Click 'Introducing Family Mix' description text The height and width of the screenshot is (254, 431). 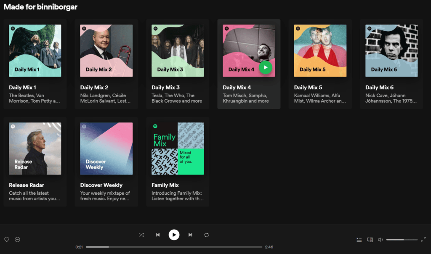tap(178, 196)
